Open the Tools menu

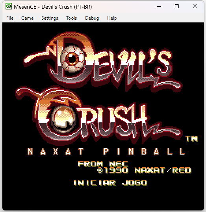tap(72, 18)
